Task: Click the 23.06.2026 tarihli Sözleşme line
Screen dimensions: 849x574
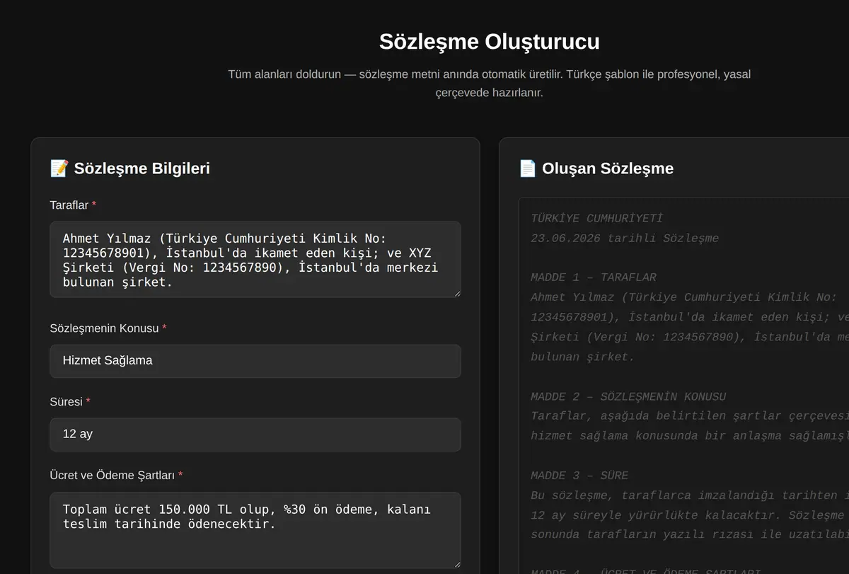Action: tap(625, 239)
